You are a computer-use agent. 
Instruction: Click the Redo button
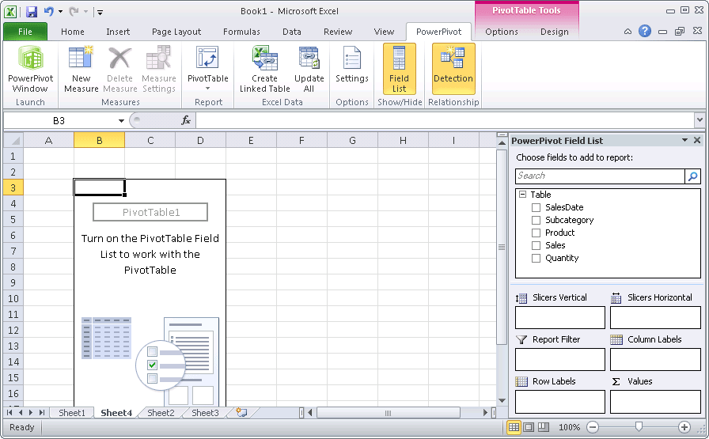tap(74, 11)
